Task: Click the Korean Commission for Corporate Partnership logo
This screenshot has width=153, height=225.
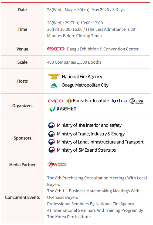Action: pos(62,109)
